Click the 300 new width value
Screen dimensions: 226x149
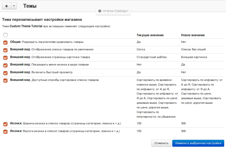[183, 123]
